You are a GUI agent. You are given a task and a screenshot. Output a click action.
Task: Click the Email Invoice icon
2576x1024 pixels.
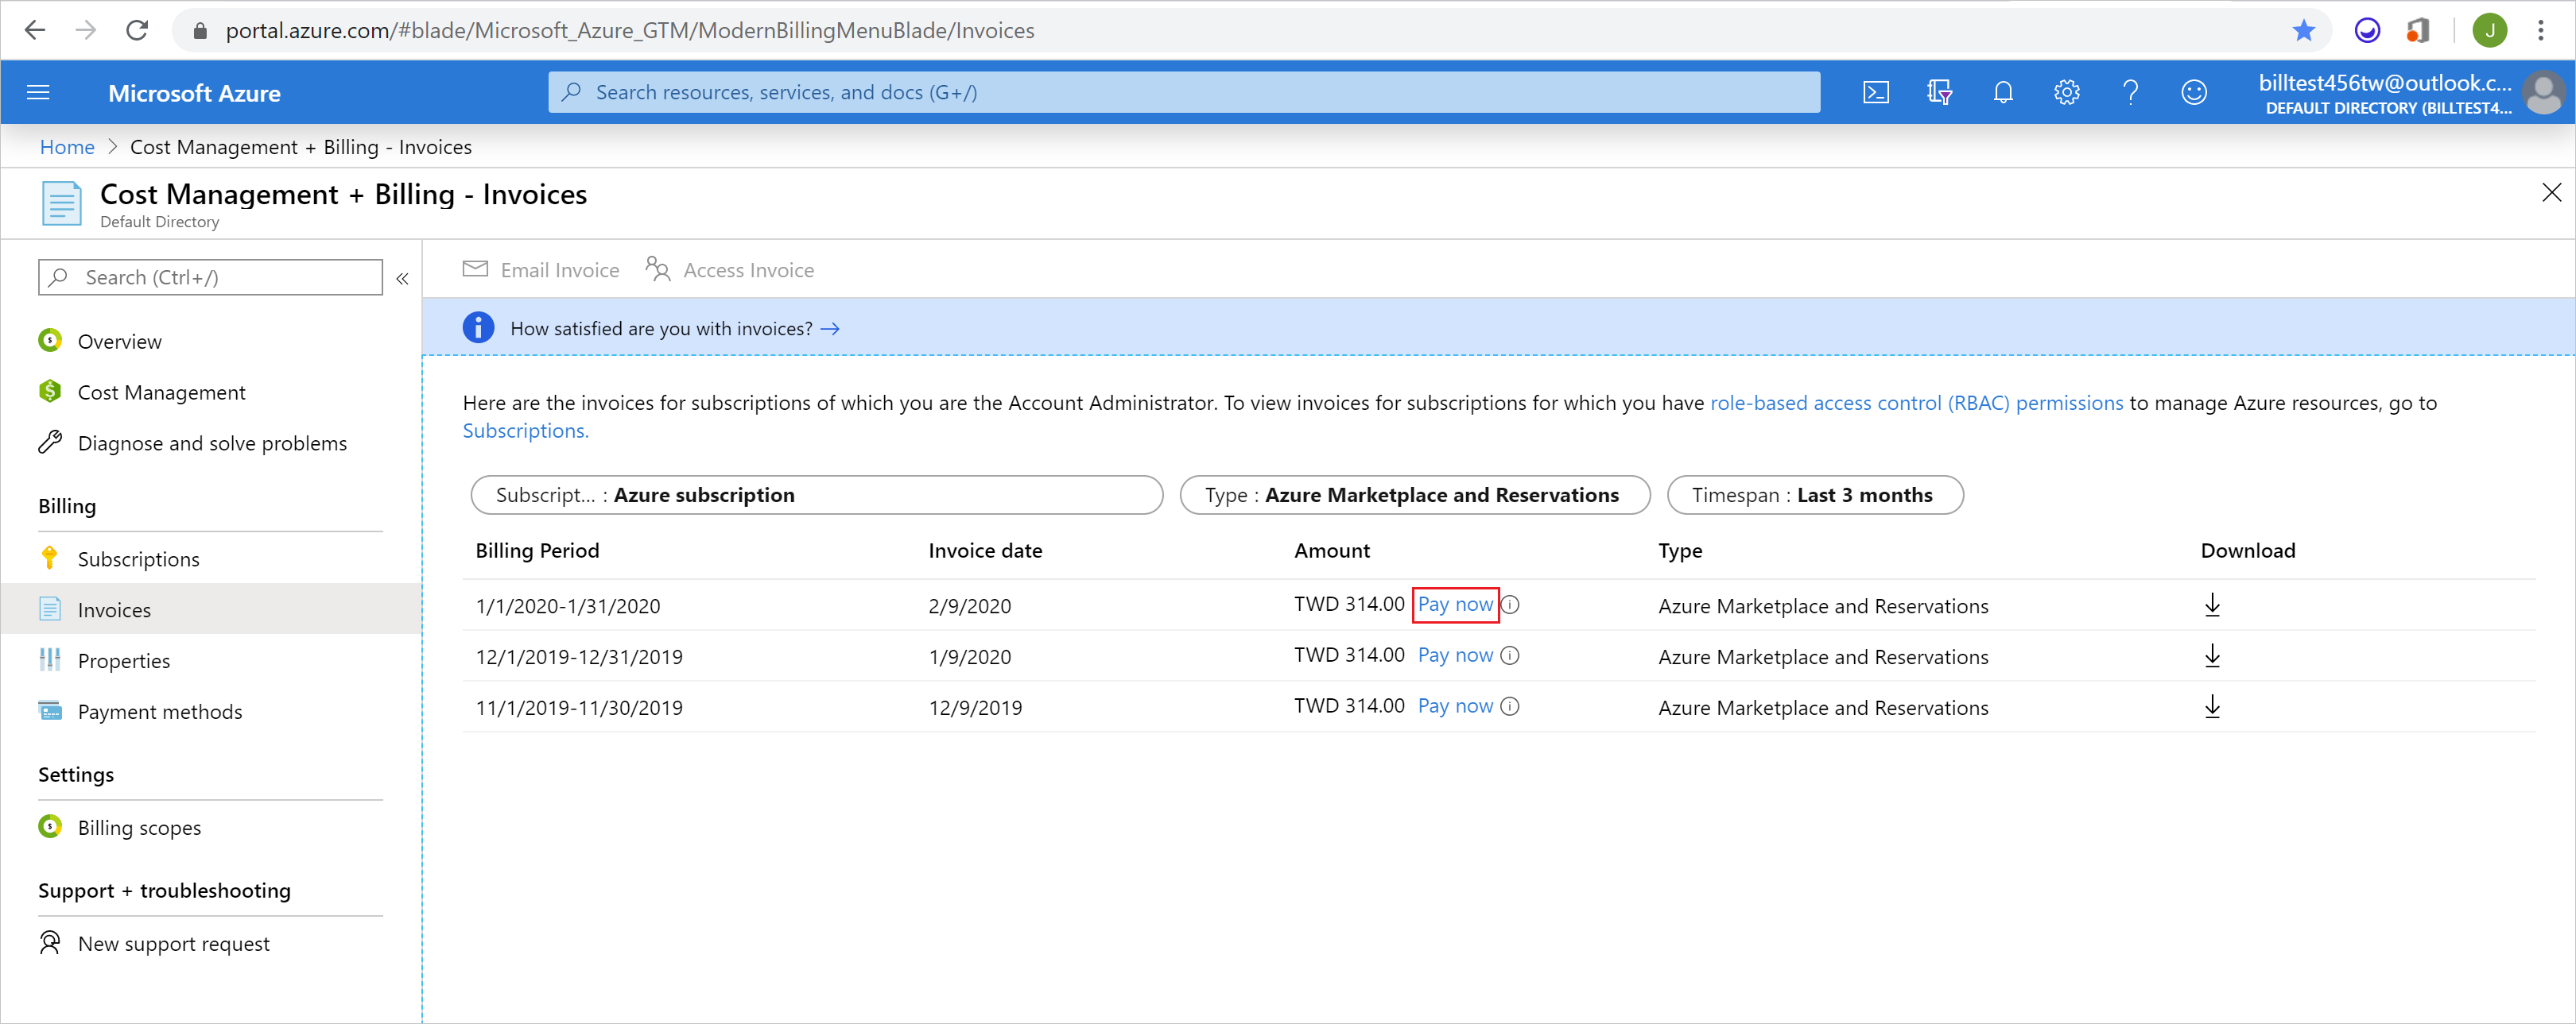tap(473, 269)
